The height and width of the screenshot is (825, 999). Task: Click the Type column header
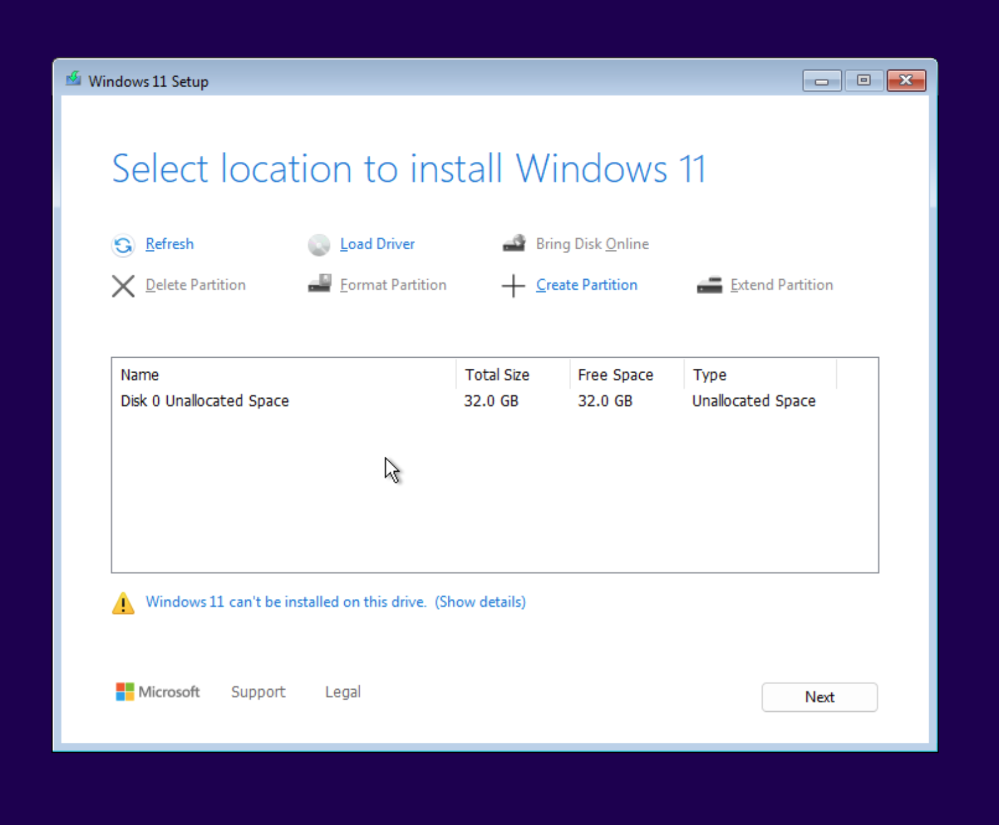[x=760, y=374]
